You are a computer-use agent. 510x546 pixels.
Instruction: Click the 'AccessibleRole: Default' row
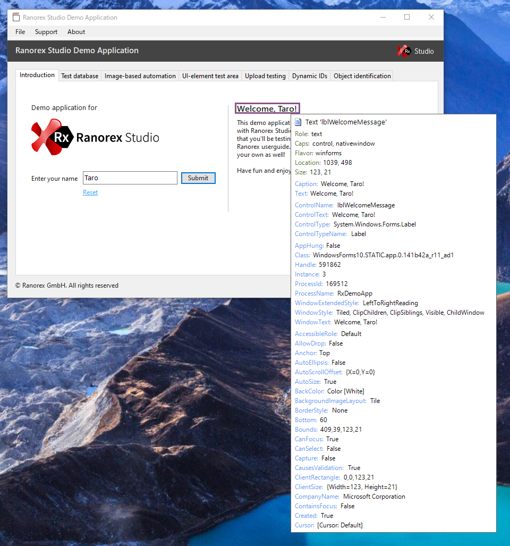pyautogui.click(x=328, y=334)
